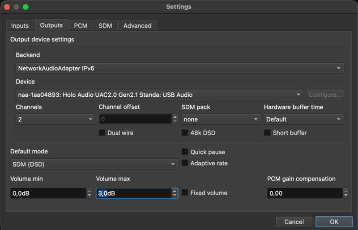Confirm settings with the OK button
The height and width of the screenshot is (230, 358).
334,222
